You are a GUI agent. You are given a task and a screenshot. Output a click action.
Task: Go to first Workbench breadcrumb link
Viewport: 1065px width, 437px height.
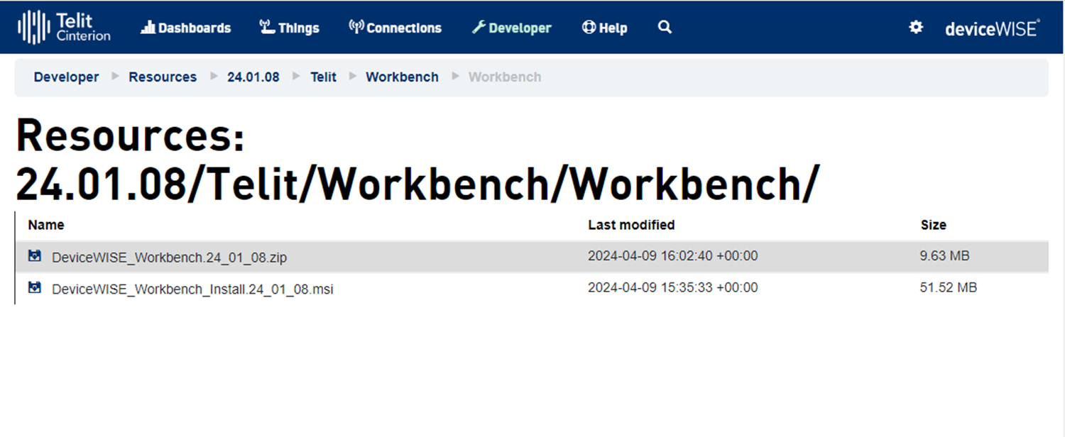coord(402,77)
